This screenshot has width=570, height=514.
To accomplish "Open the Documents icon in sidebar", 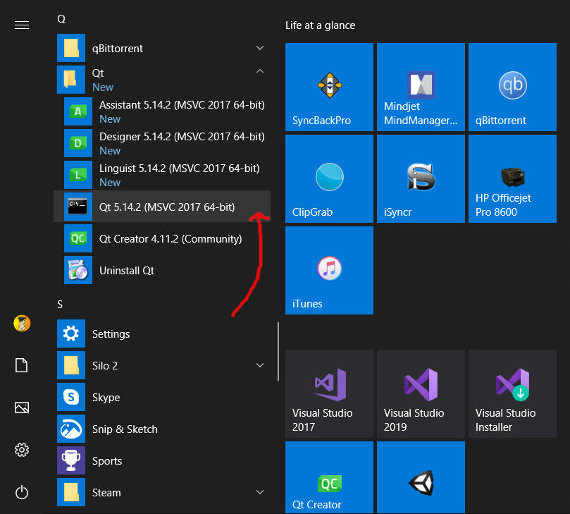I will click(x=21, y=365).
